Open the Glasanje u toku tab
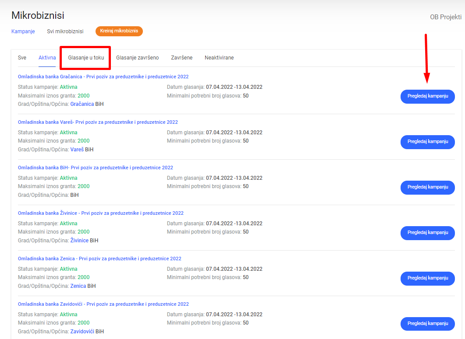Screen dimensions: 465x339 (x=86, y=58)
